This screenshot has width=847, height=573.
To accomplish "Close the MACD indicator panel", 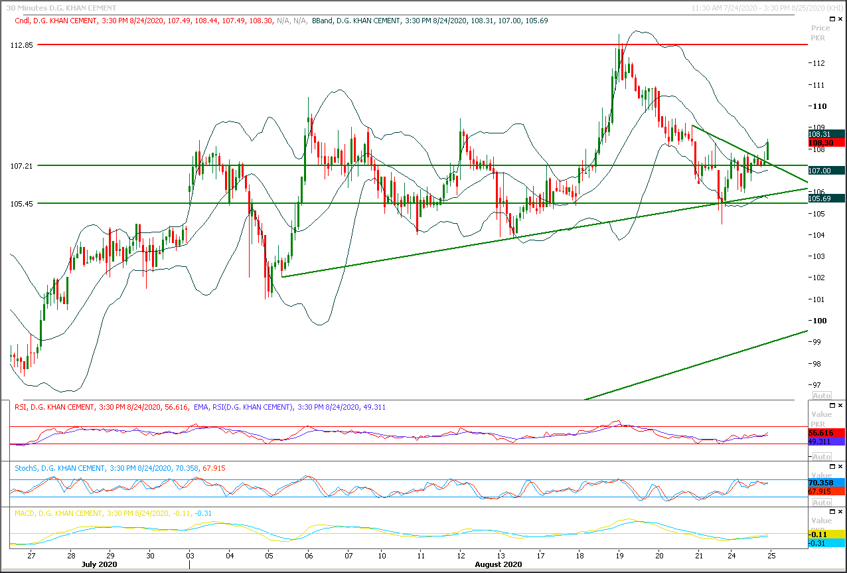I will [x=840, y=512].
